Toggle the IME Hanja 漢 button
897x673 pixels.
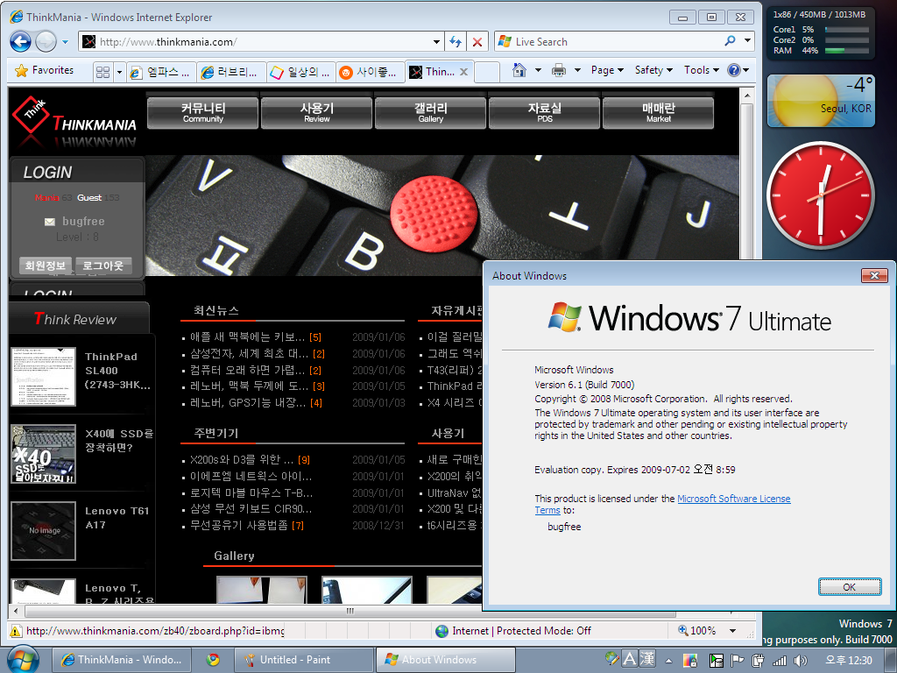click(x=647, y=659)
